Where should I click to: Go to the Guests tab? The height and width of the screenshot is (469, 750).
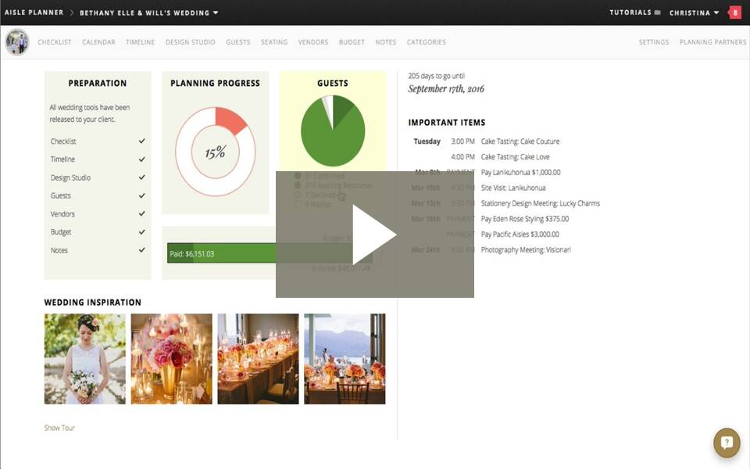point(237,42)
